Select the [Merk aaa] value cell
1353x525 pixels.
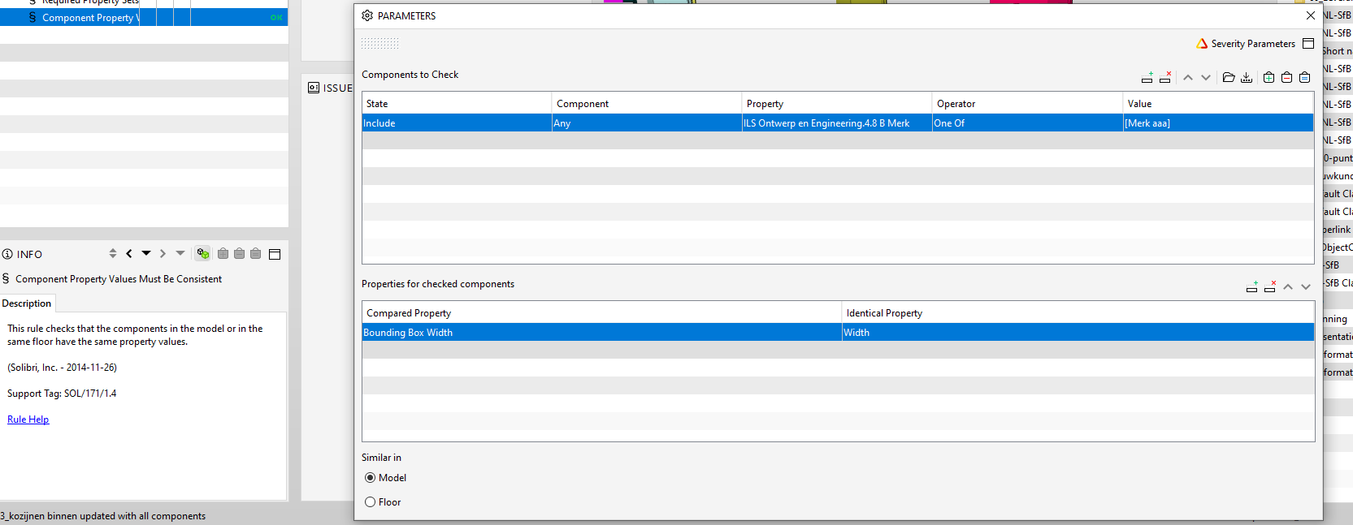pos(1218,123)
